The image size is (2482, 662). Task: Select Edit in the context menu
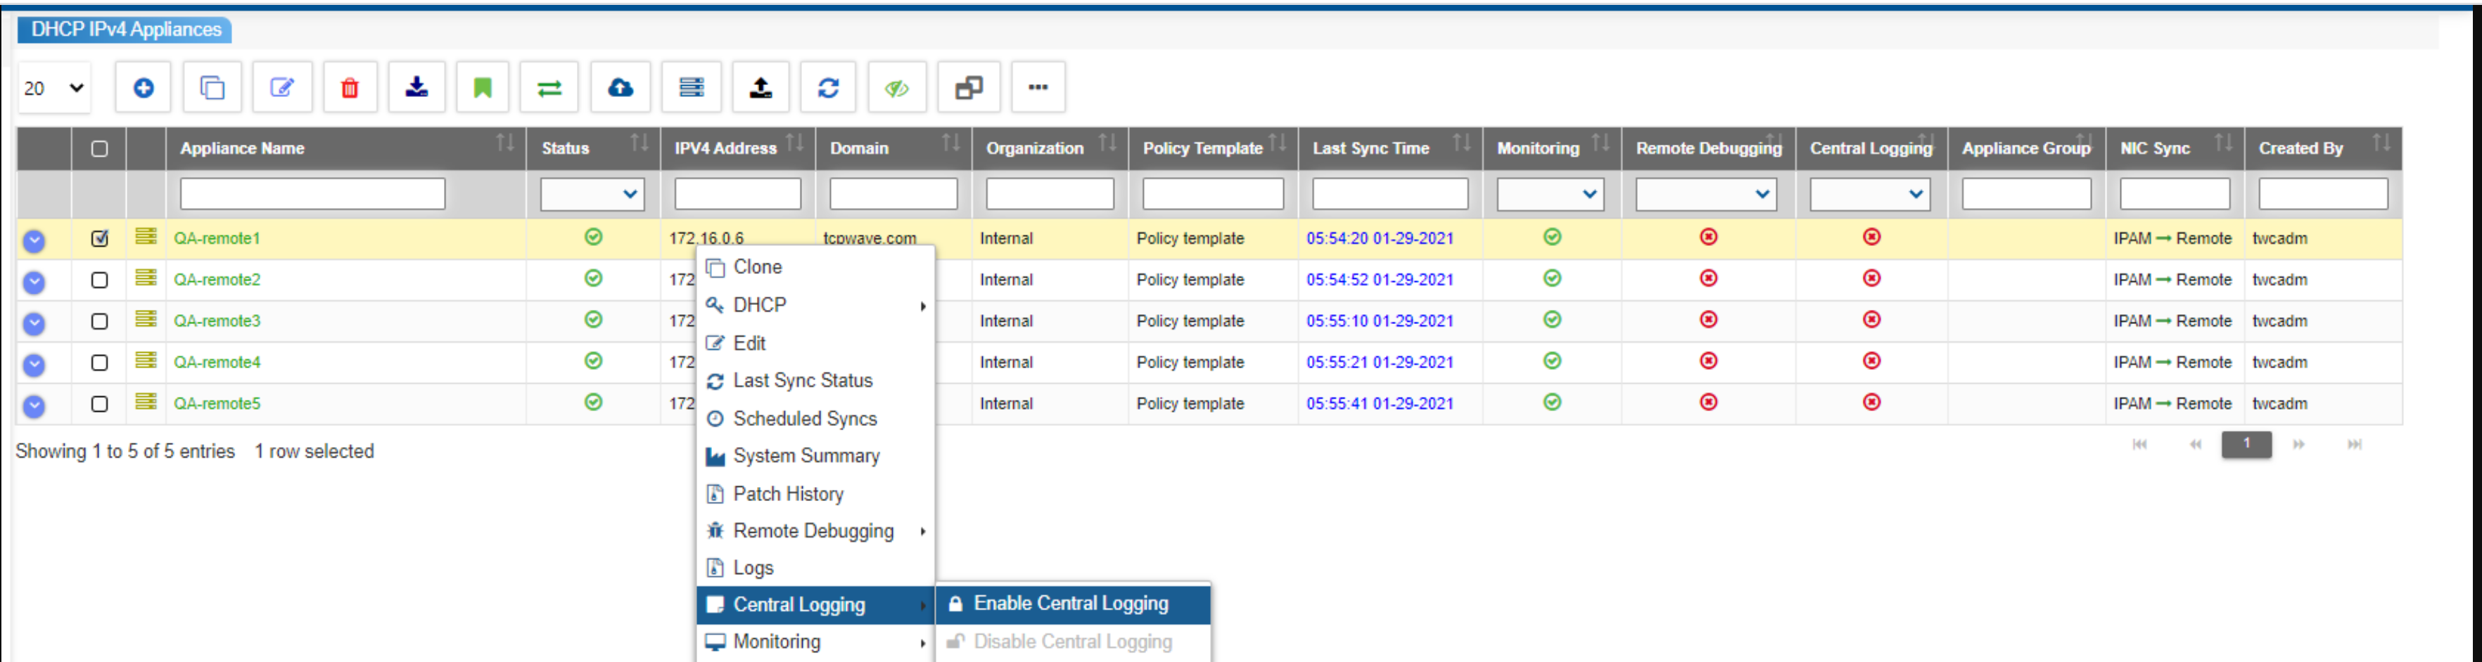[815, 342]
